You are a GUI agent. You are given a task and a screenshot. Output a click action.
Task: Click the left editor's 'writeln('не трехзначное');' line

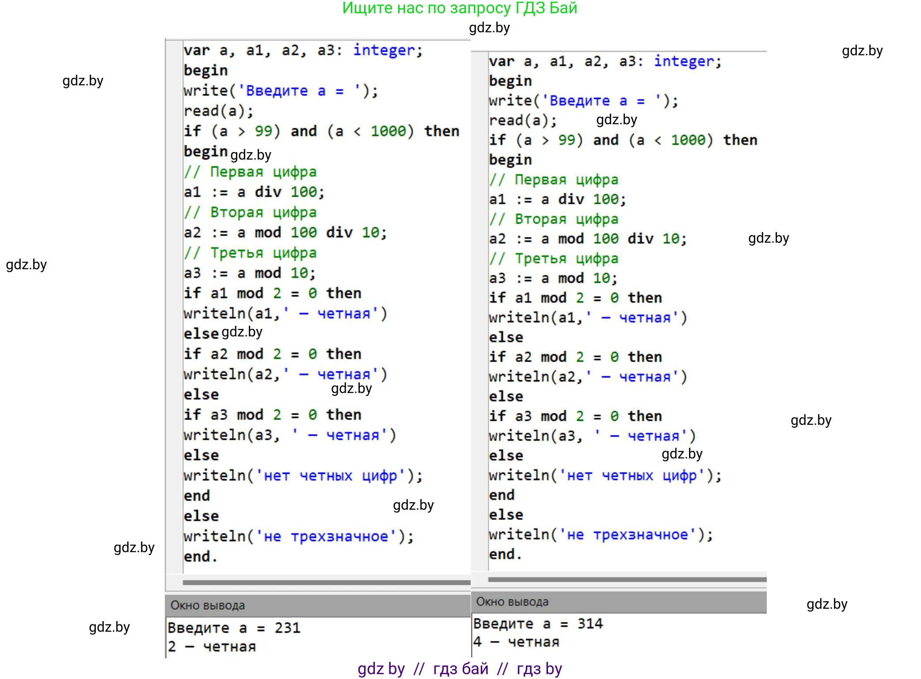(299, 536)
